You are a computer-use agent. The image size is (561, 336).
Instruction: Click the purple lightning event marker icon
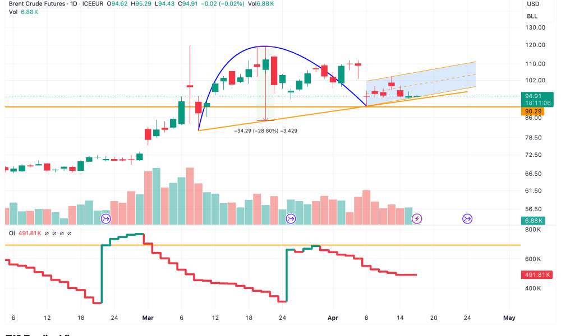(417, 218)
